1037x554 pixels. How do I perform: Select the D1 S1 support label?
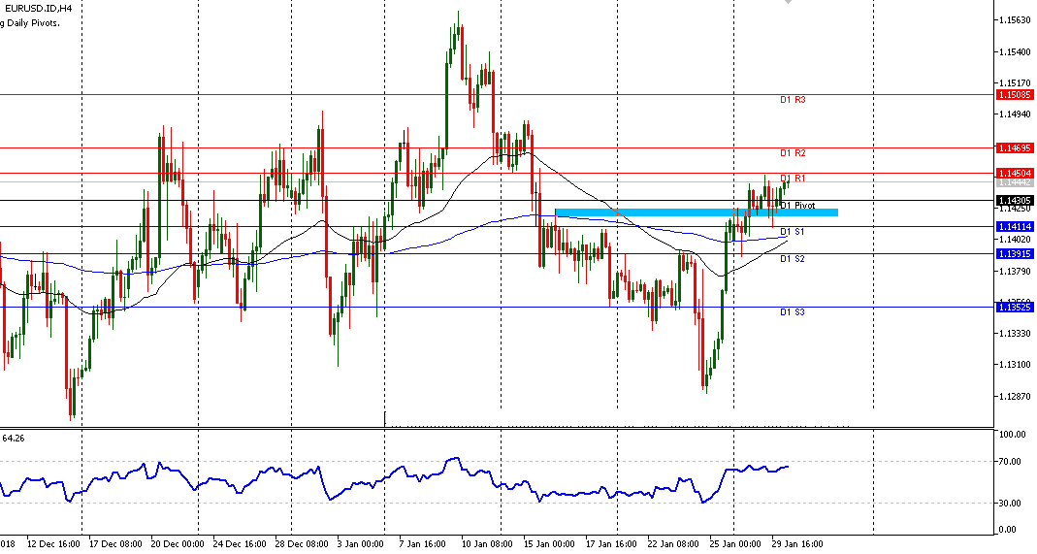pyautogui.click(x=793, y=232)
